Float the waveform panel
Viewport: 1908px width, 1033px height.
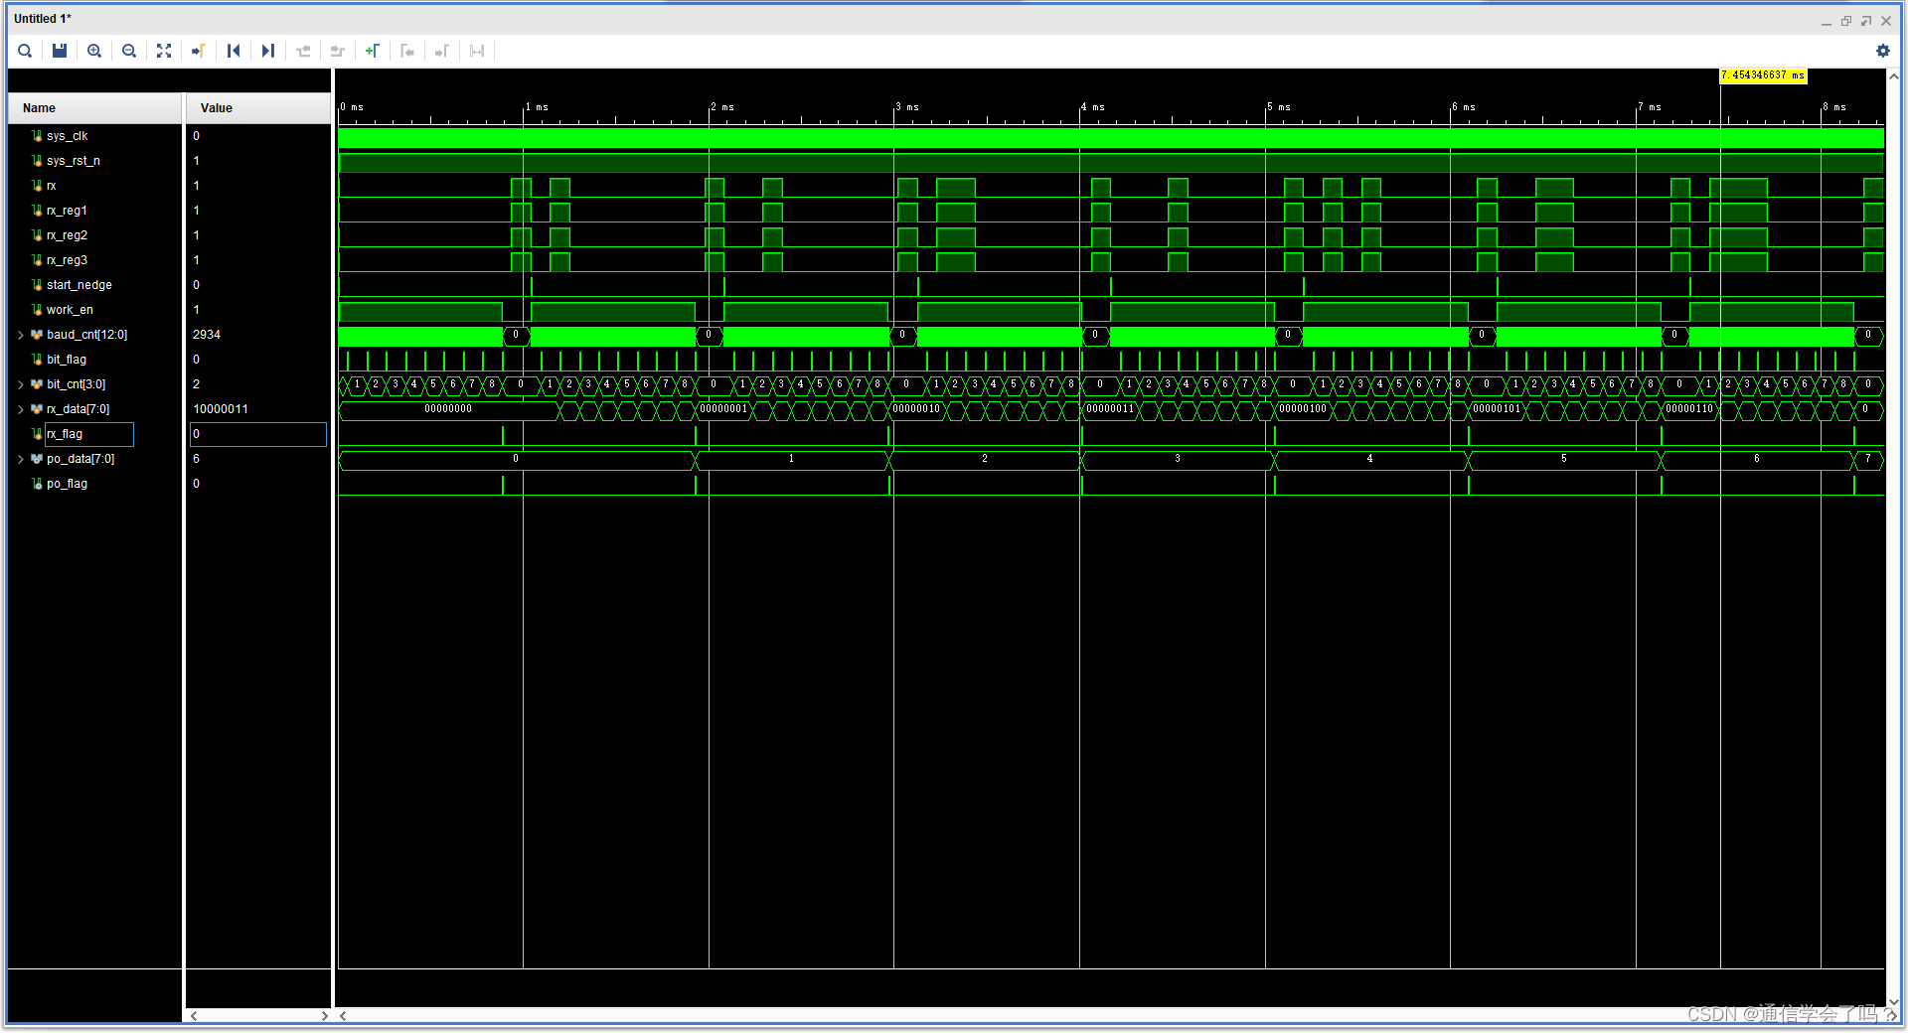[1866, 21]
